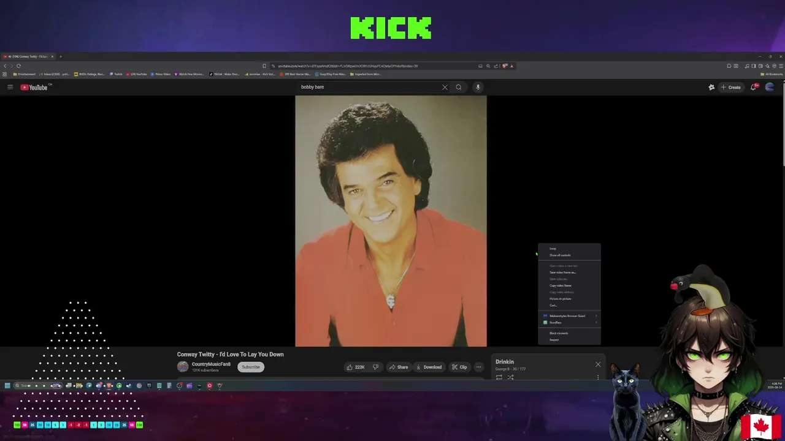Open the Inbox mail bookmark

(x=55, y=74)
